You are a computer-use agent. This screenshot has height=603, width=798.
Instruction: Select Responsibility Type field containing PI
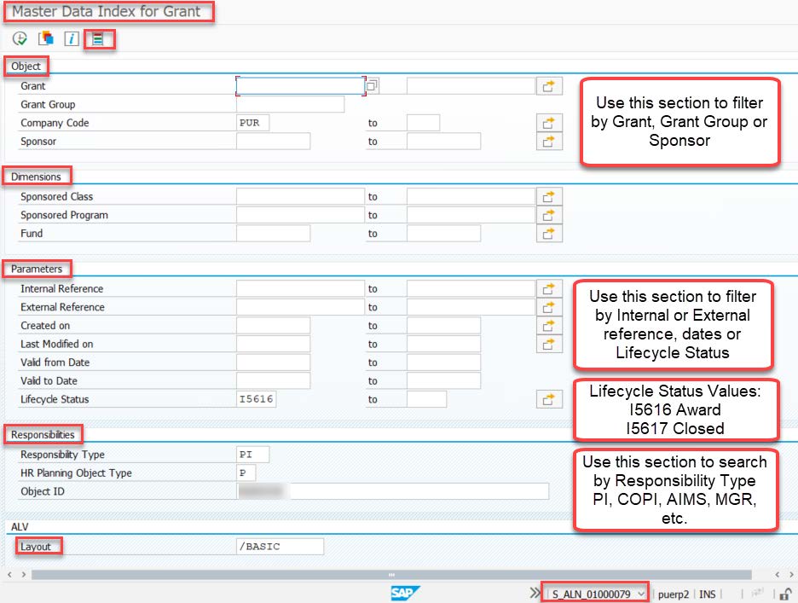[253, 455]
